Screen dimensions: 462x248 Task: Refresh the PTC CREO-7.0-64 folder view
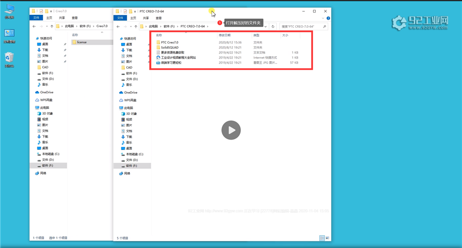point(273,27)
